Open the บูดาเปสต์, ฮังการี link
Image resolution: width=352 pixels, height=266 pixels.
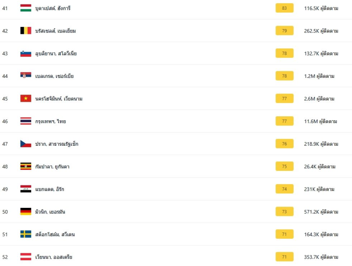[53, 8]
